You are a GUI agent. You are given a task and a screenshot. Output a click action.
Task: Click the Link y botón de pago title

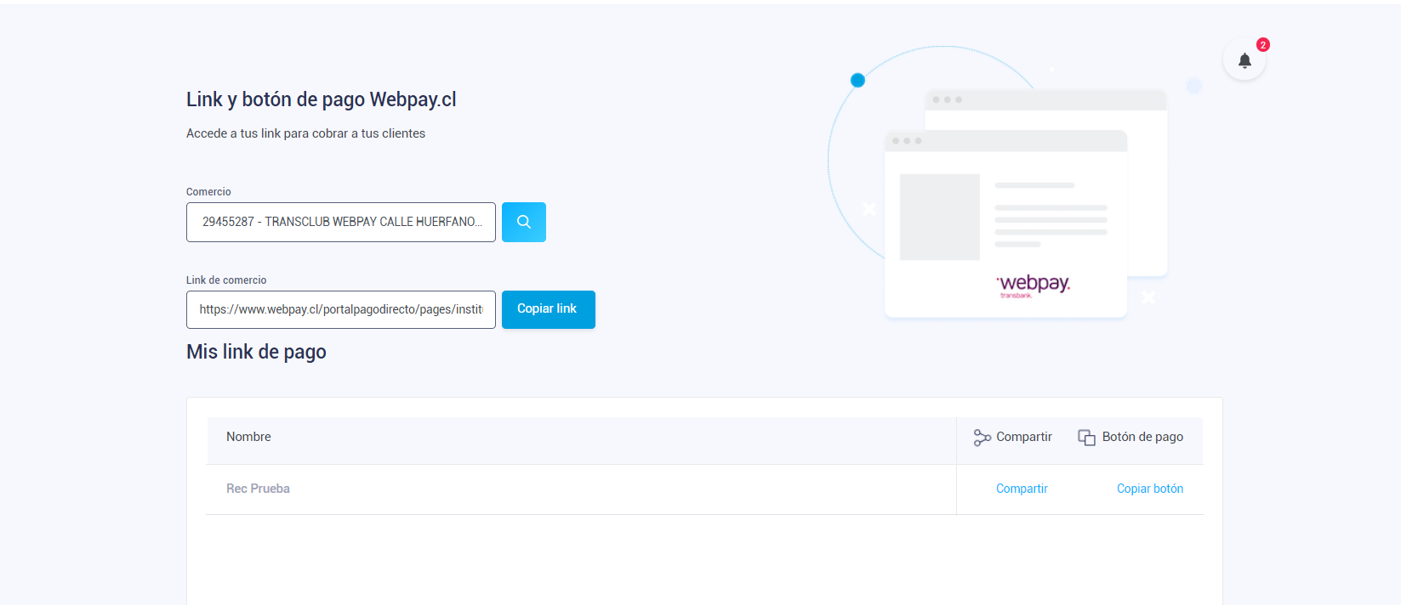pos(322,100)
